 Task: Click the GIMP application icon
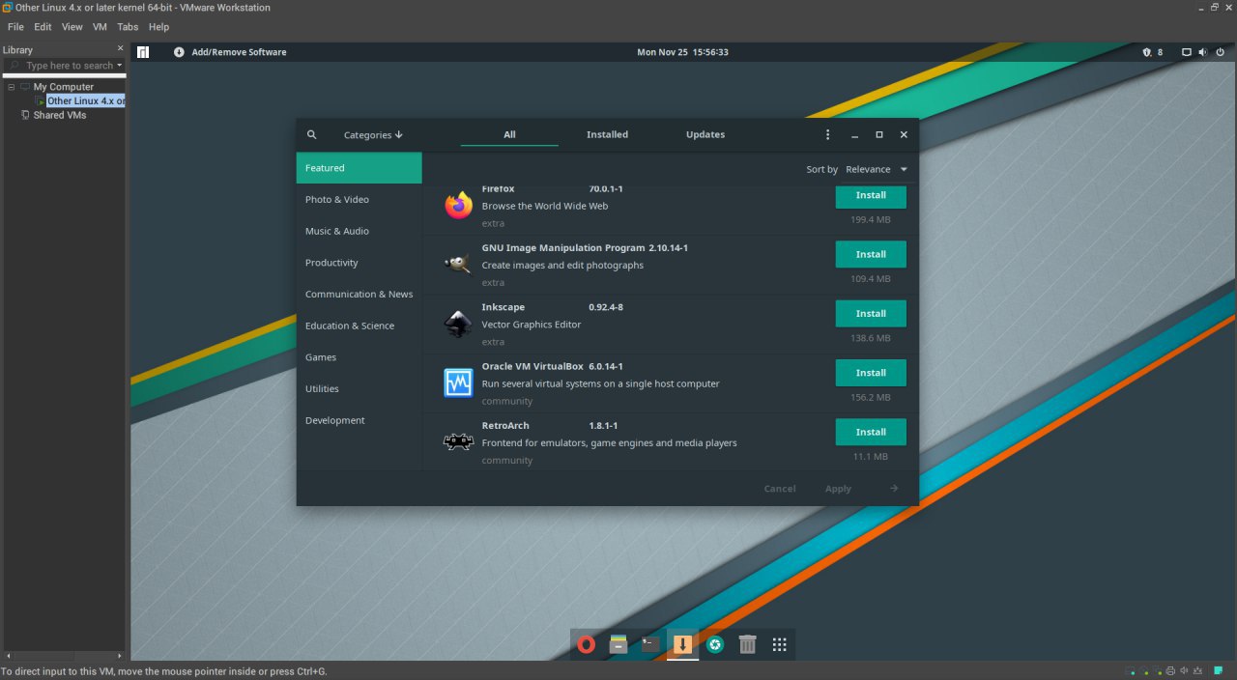(458, 264)
